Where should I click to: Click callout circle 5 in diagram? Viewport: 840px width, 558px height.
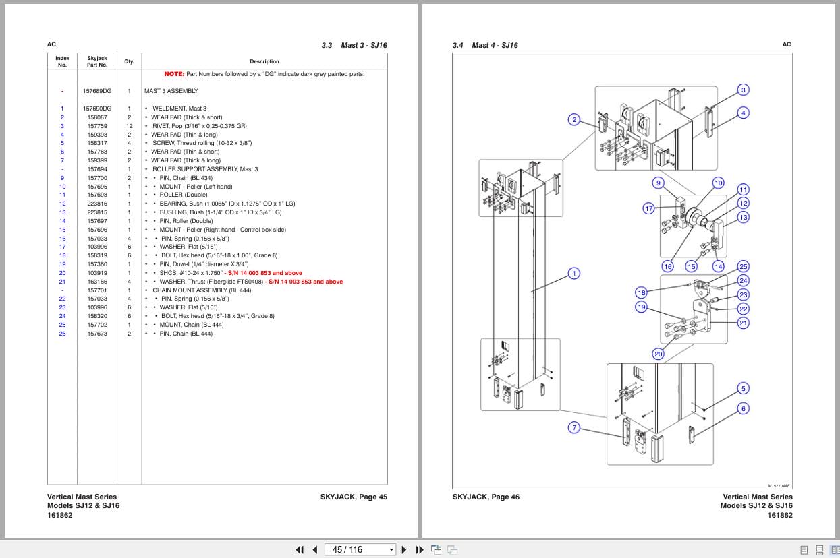pyautogui.click(x=743, y=388)
